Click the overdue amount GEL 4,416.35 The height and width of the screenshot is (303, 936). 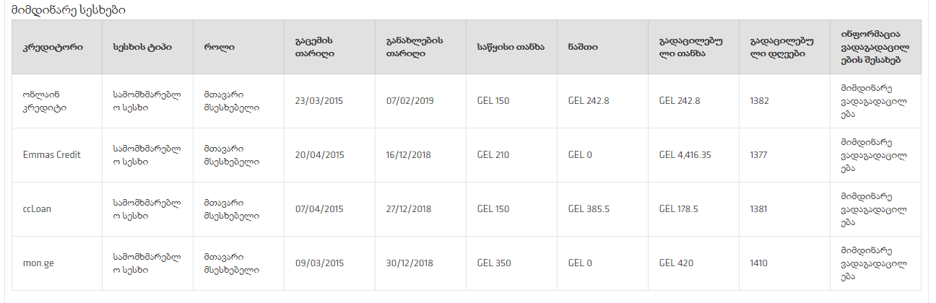[x=685, y=155]
